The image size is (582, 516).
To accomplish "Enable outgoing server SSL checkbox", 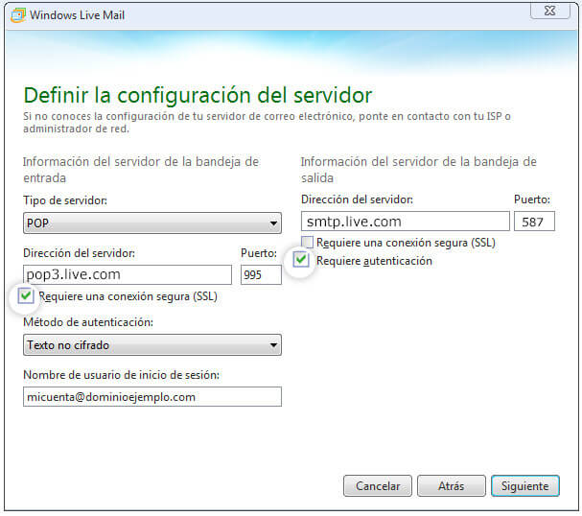I will [308, 243].
